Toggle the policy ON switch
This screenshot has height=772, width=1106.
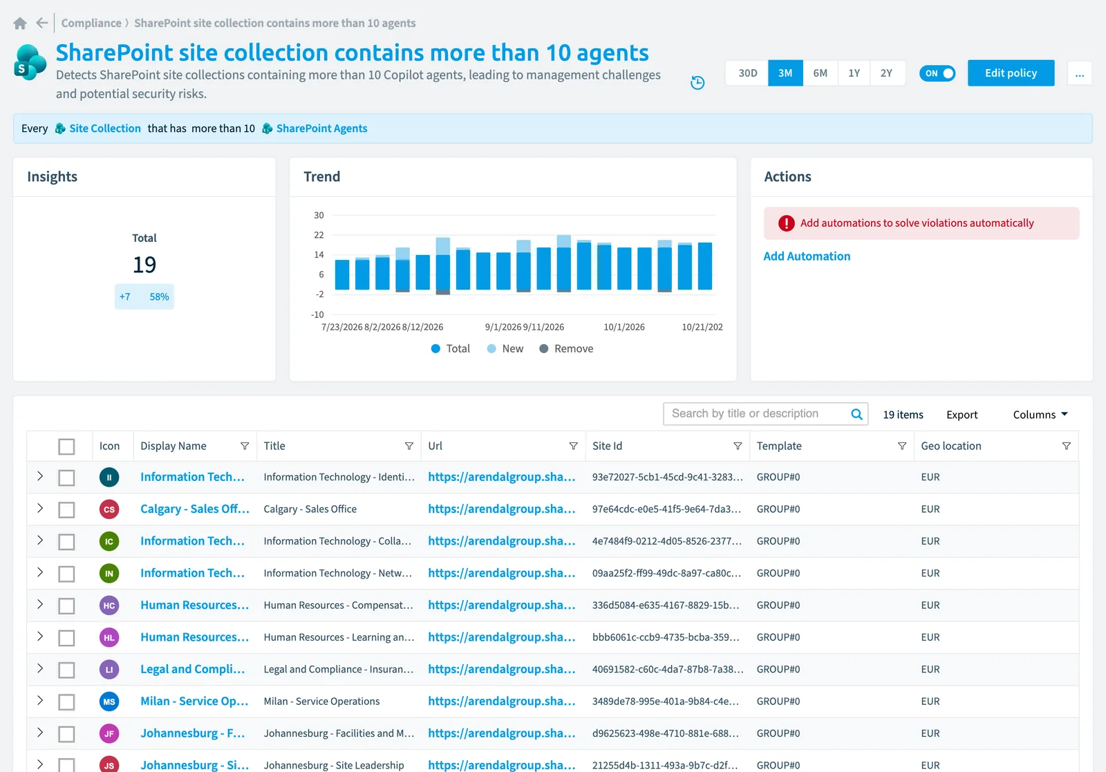coord(937,73)
